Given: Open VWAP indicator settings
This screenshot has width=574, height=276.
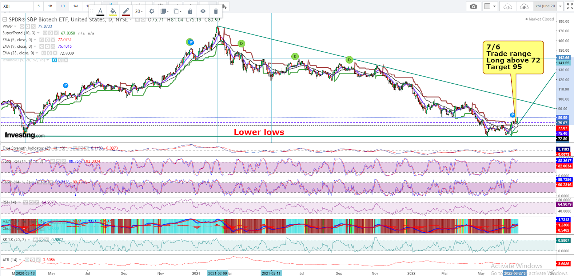Looking at the screenshot, I should [28, 26].
